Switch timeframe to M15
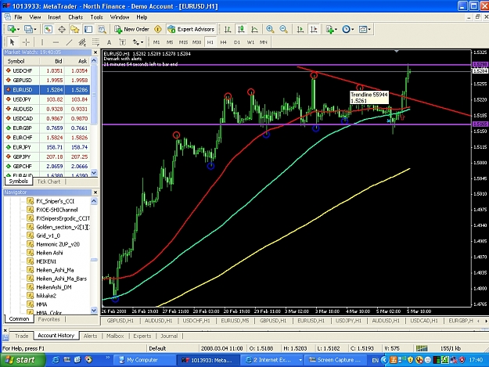Screen dimensions: 489x367 (183, 42)
